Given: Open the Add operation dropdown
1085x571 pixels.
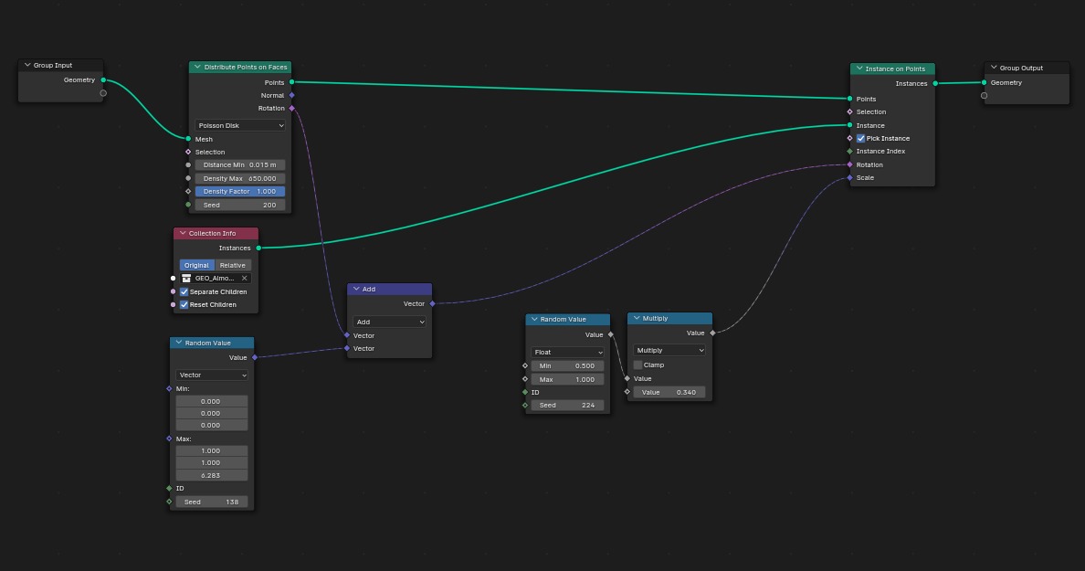Looking at the screenshot, I should click(x=390, y=322).
